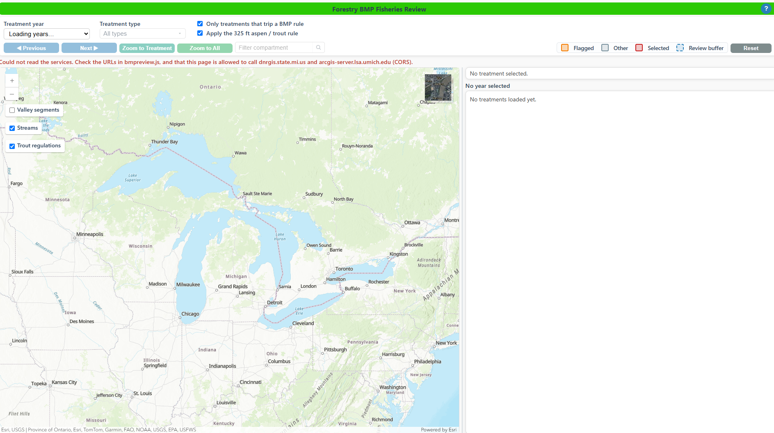The width and height of the screenshot is (774, 433).
Task: Open the help question mark icon
Action: pyautogui.click(x=766, y=9)
